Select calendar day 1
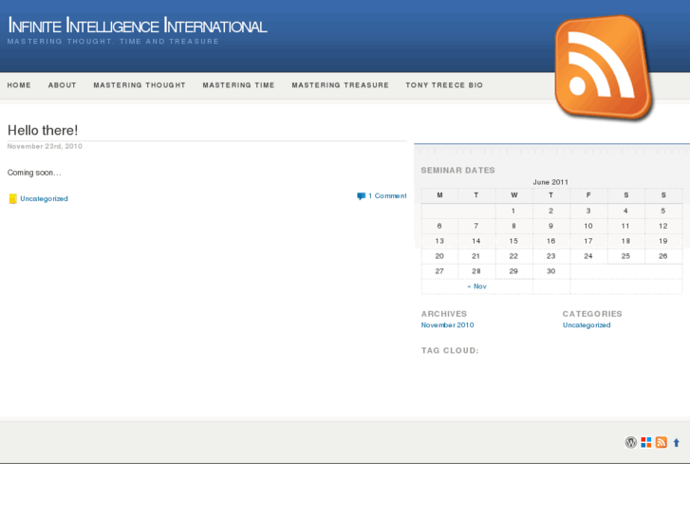The height and width of the screenshot is (517, 690). 513,212
